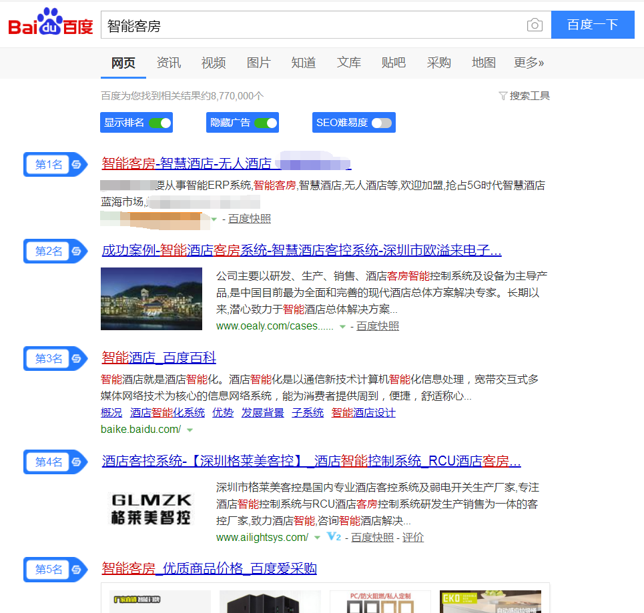
Task: Open the black cabinet product thumbnail
Action: coord(270,602)
